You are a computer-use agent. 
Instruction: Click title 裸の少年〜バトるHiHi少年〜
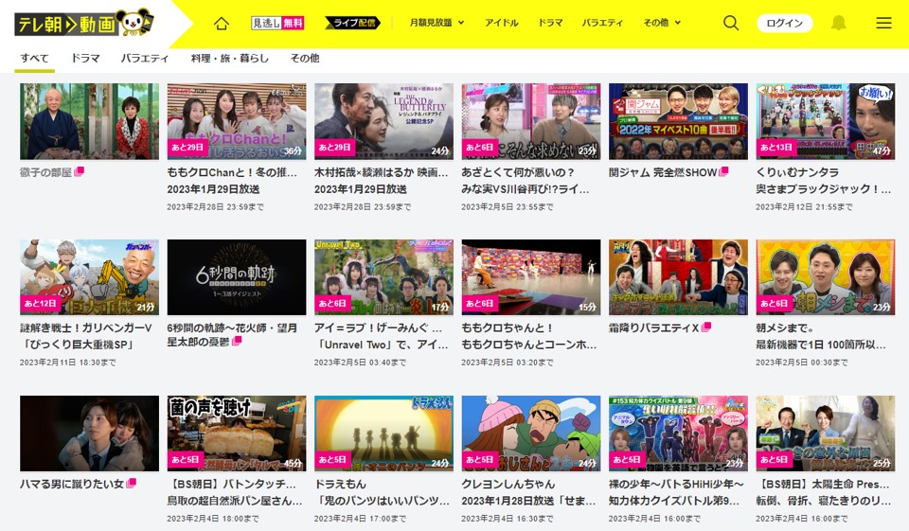(676, 484)
